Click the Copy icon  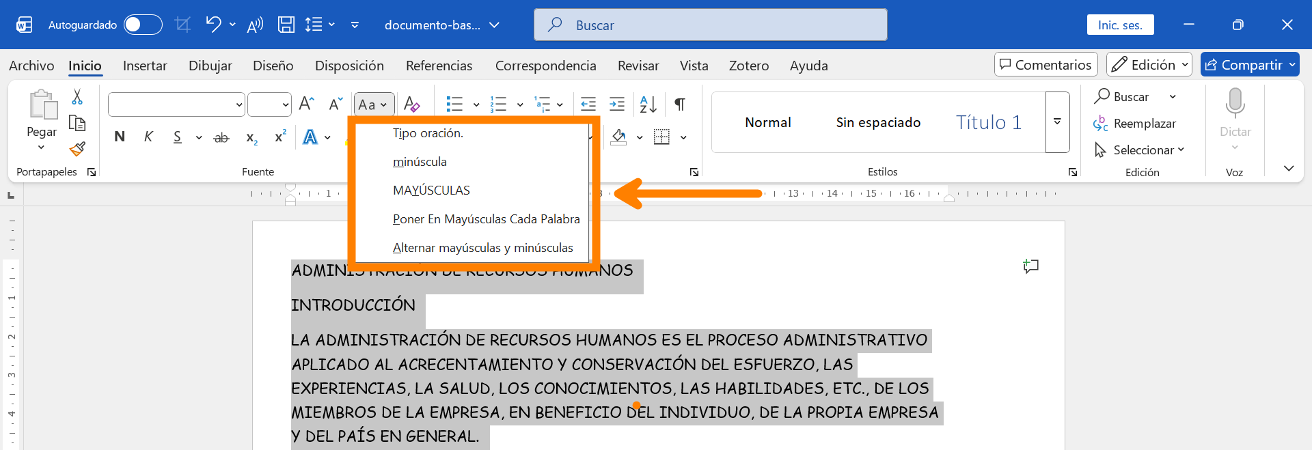click(x=77, y=123)
